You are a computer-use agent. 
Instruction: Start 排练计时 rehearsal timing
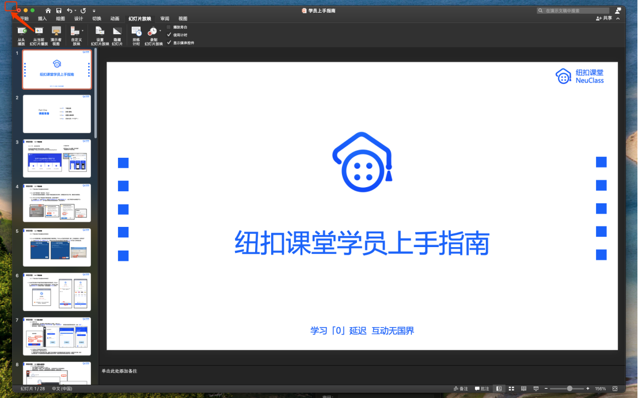click(136, 36)
